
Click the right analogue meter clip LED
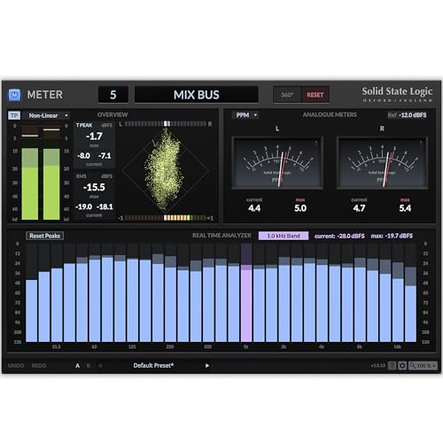(x=421, y=143)
